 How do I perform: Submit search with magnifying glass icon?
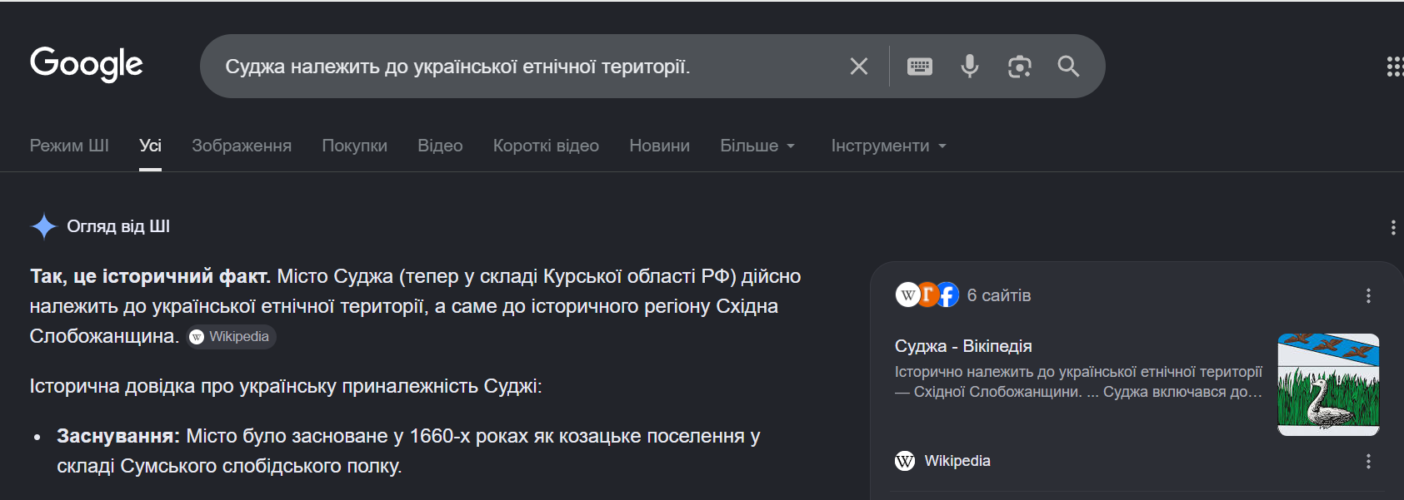[1068, 67]
